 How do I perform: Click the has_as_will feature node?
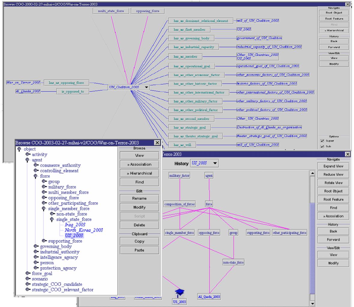[182, 145]
